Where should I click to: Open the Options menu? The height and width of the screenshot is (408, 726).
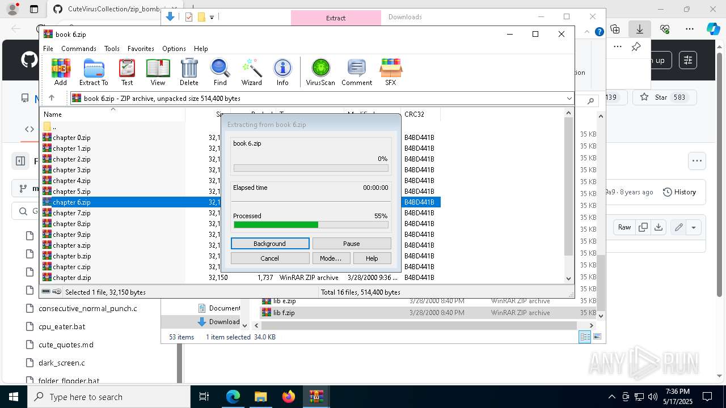pyautogui.click(x=174, y=49)
